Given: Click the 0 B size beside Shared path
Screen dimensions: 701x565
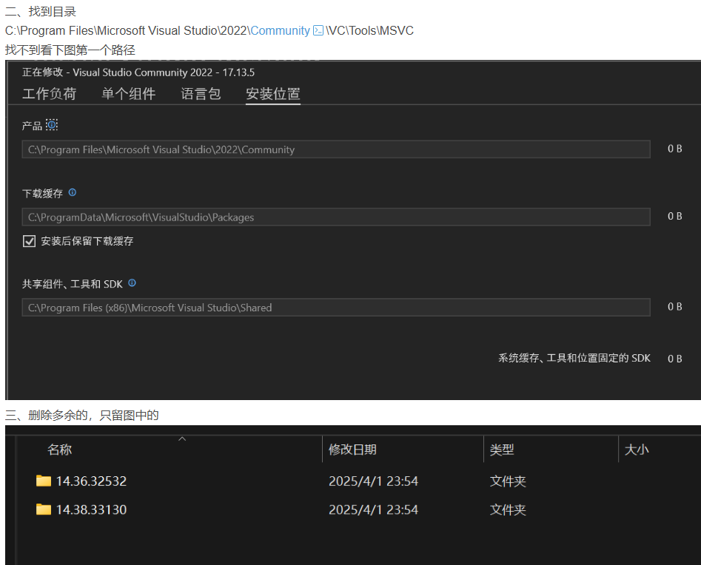Looking at the screenshot, I should click(x=674, y=307).
